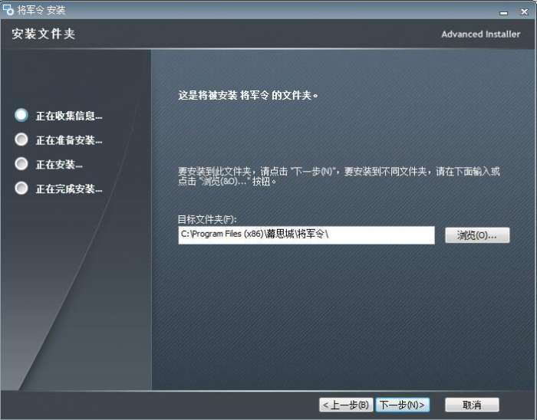Click the 正在完成安装 step text
Image resolution: width=537 pixels, height=420 pixels.
(x=69, y=189)
